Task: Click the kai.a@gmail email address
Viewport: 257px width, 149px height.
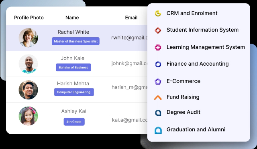Action: coord(130,120)
